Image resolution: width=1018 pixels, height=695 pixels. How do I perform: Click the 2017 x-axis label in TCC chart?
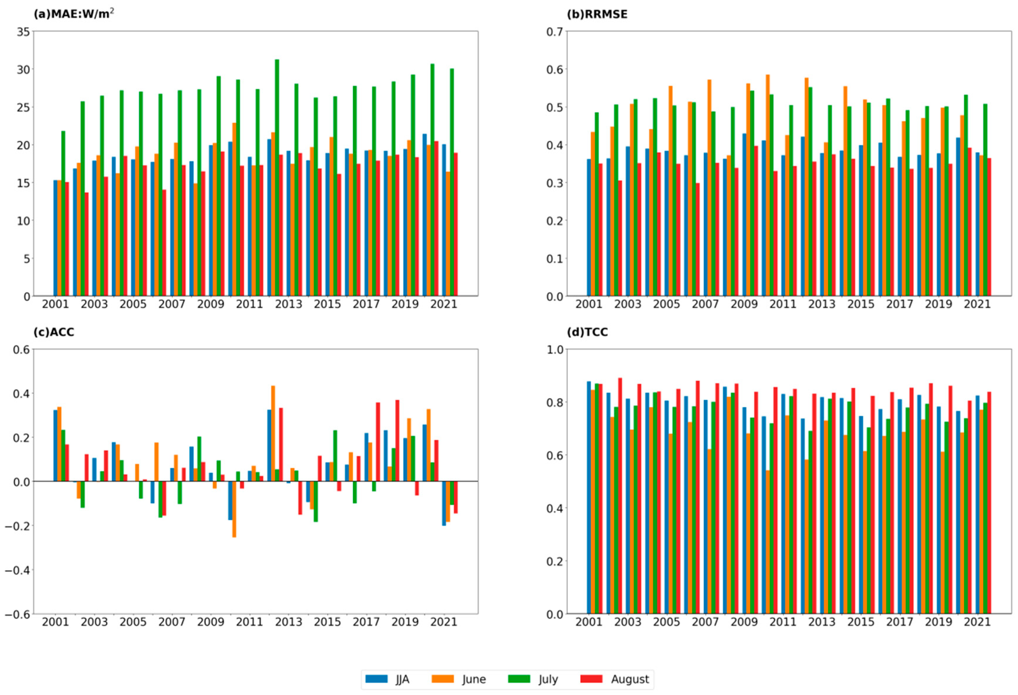coord(899,622)
